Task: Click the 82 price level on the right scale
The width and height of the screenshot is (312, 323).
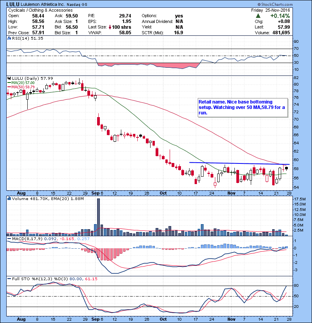Action: click(296, 78)
